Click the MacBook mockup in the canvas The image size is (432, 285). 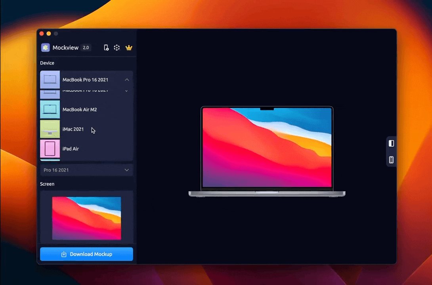pyautogui.click(x=267, y=151)
